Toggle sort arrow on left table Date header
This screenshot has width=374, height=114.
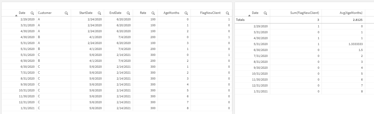point(16,15)
